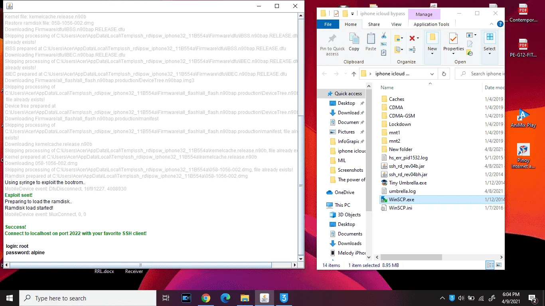Refresh the iphone icloud folder view

tap(444, 74)
